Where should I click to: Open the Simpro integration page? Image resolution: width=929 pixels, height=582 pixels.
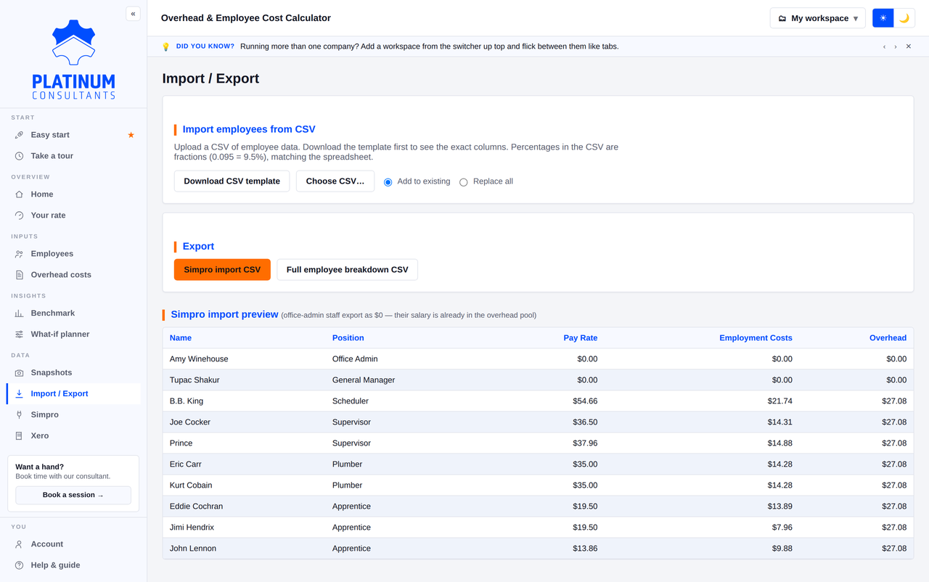[73, 415]
